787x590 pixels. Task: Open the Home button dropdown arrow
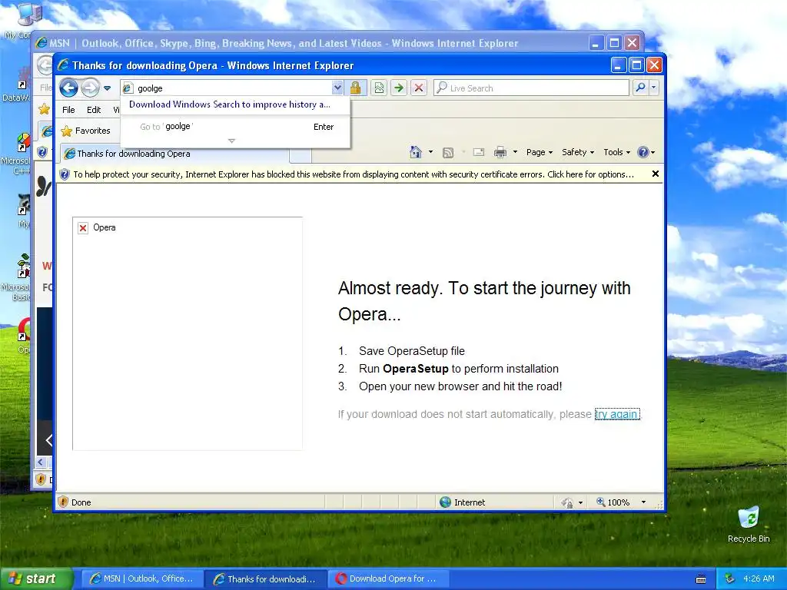(x=430, y=152)
